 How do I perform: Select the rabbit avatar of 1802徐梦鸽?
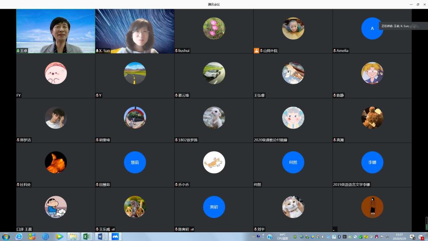pyautogui.click(x=214, y=118)
